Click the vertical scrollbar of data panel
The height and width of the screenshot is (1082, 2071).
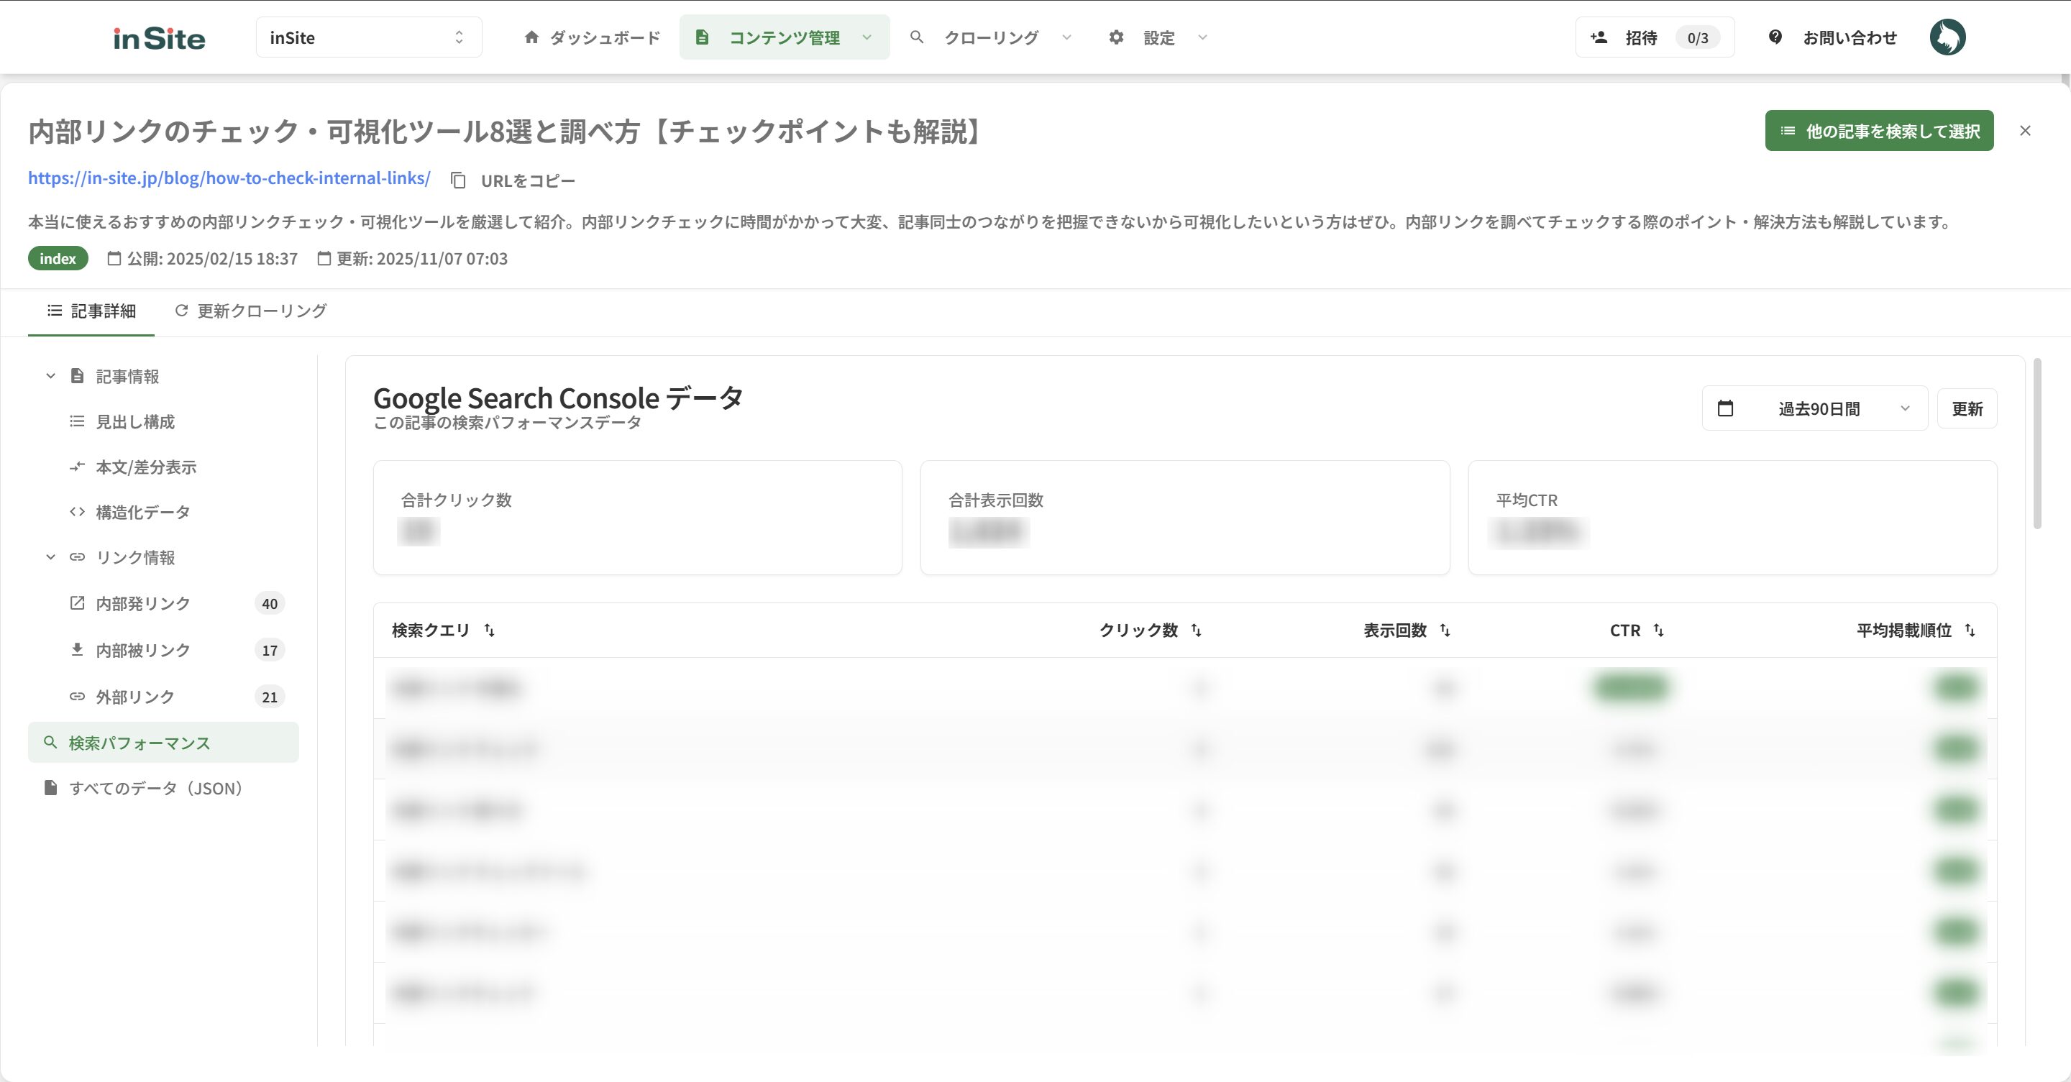coord(2036,444)
